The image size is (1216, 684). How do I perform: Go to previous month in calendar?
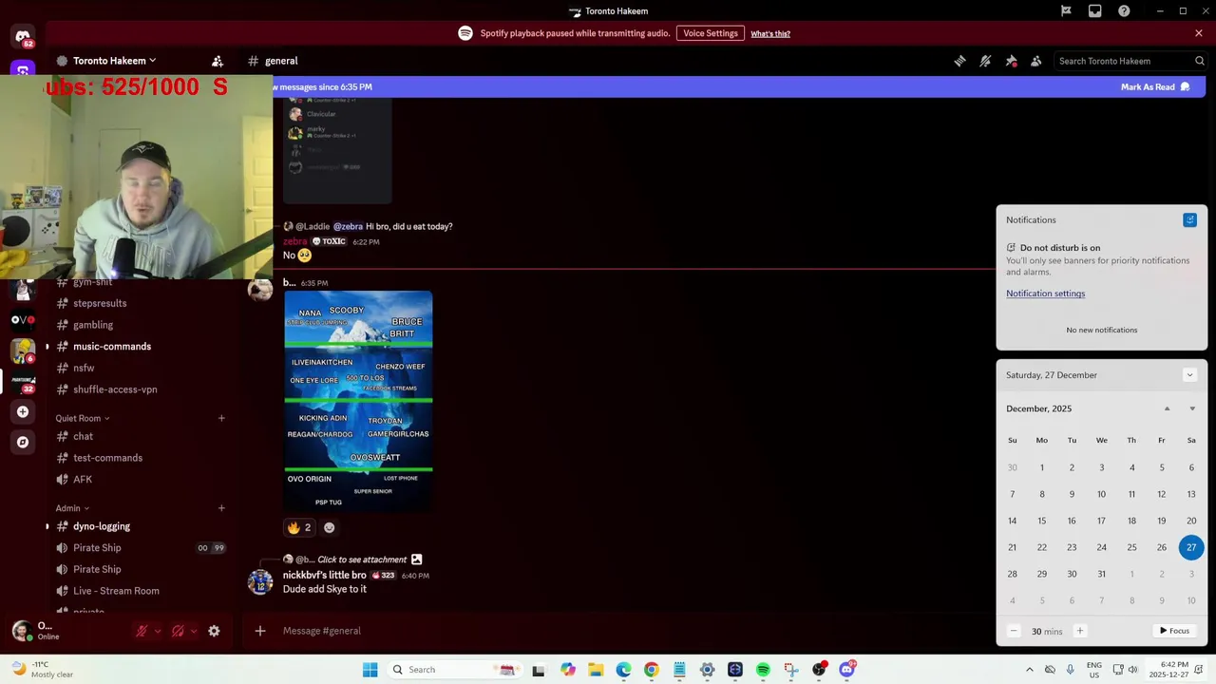[1168, 408]
